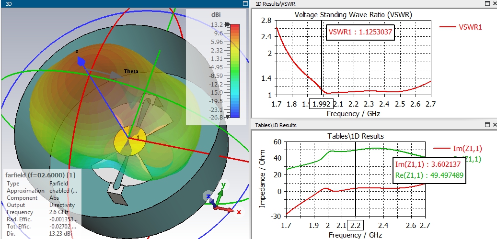Select Im(Z1,1) legend entry
The height and width of the screenshot is (239, 497).
(457, 148)
